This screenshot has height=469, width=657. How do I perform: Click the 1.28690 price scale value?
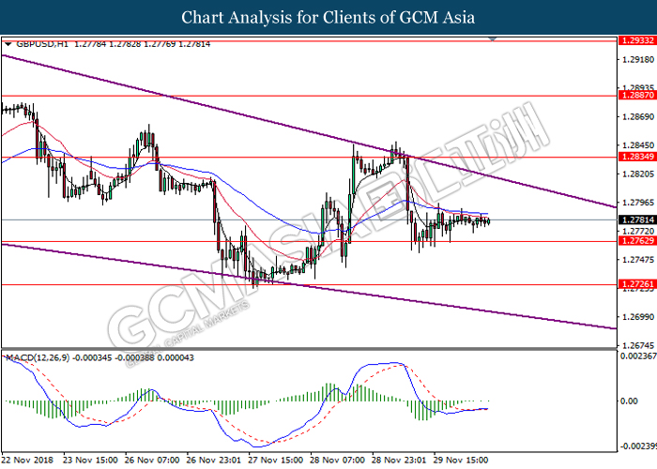click(638, 116)
